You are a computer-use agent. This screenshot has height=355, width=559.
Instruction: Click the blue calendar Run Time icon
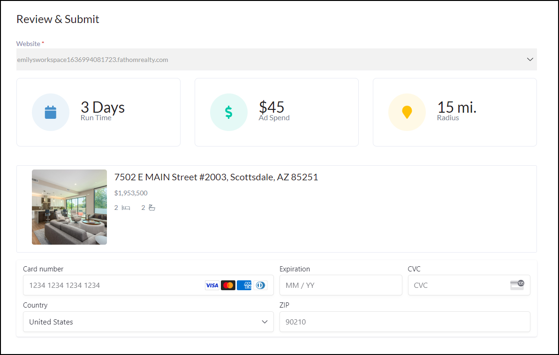click(x=51, y=112)
